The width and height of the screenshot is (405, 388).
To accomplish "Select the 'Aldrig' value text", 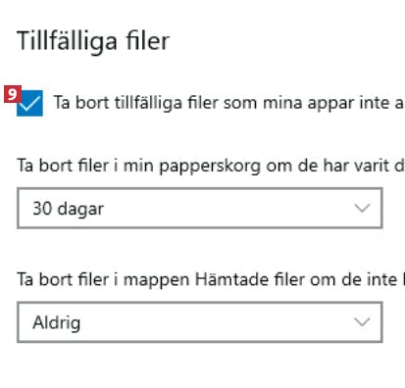I will (57, 323).
